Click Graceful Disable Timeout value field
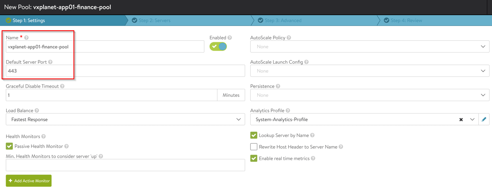This screenshot has height=196, width=492. [112, 95]
